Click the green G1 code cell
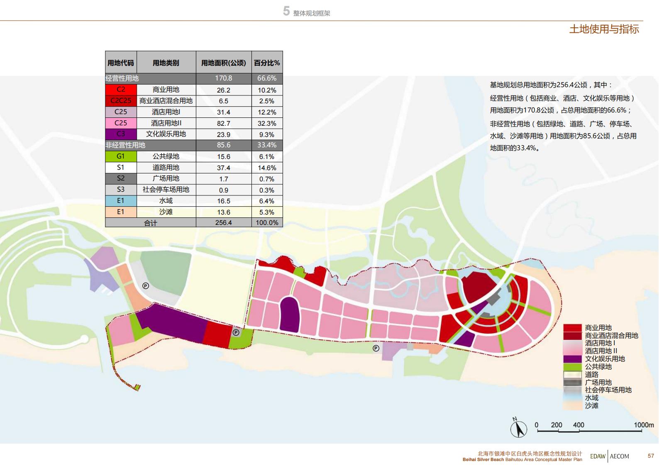 (121, 156)
